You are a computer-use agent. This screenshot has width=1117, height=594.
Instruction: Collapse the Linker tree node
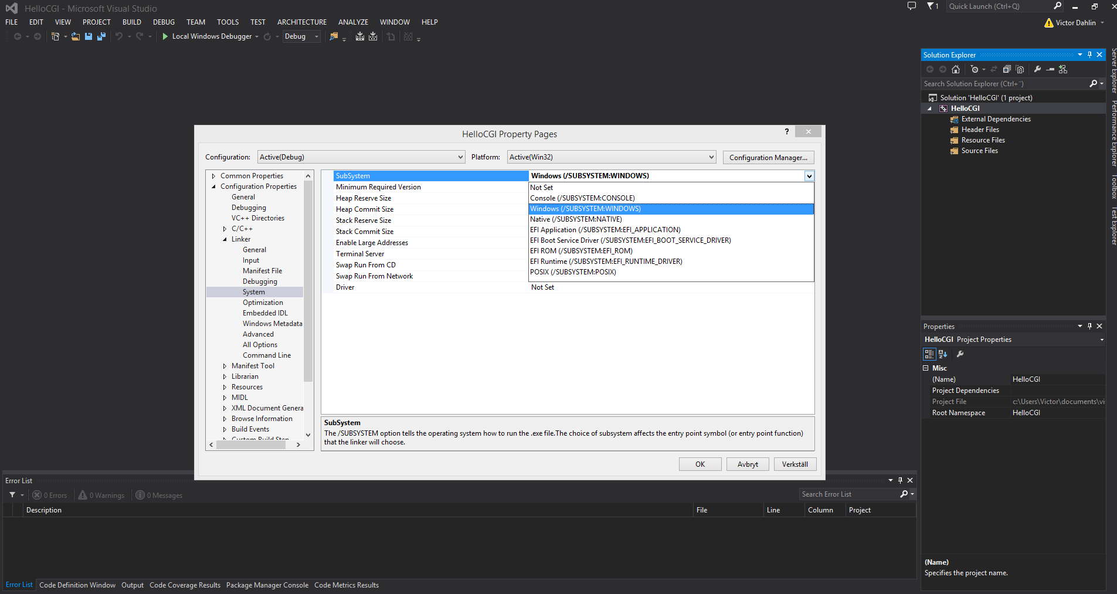225,239
